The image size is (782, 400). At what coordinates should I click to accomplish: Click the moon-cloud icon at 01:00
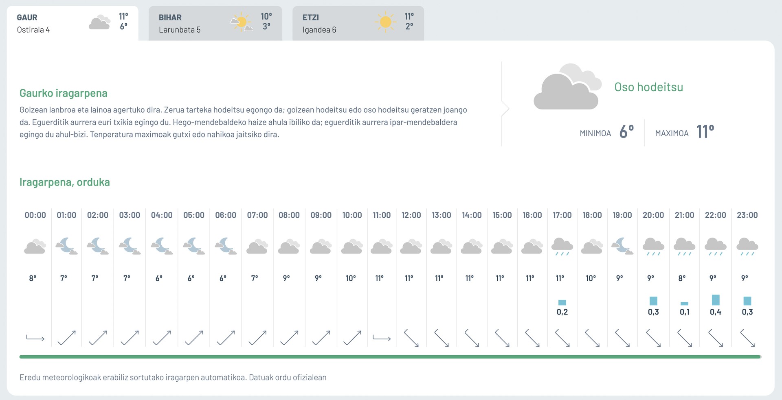pyautogui.click(x=66, y=246)
